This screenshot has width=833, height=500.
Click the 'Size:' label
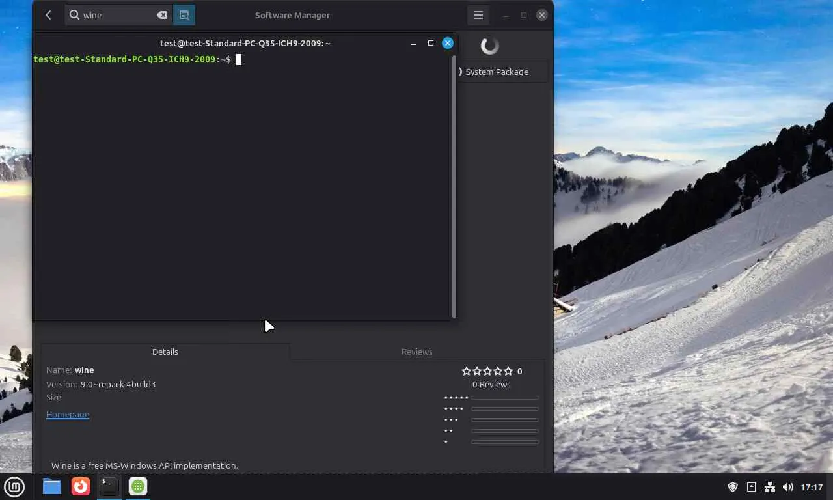point(55,397)
